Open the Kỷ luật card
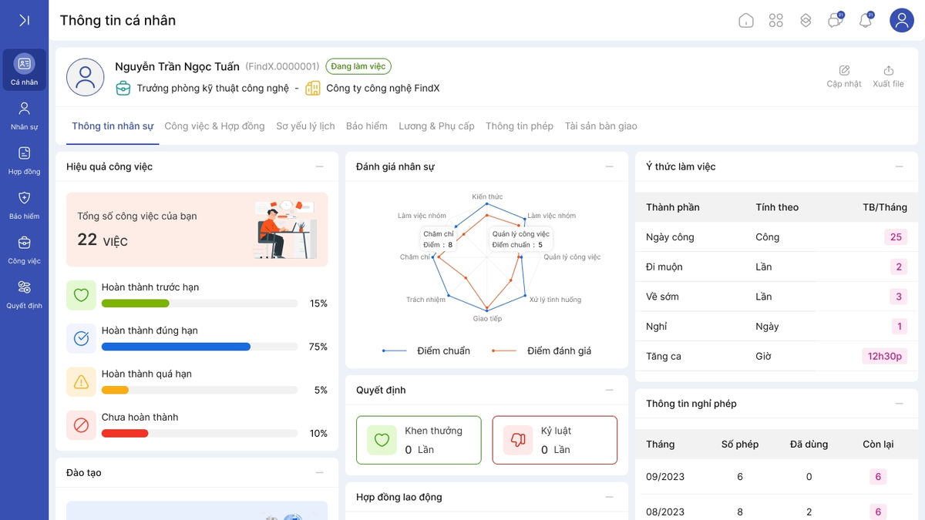Screen dimensions: 925x520 (x=555, y=440)
